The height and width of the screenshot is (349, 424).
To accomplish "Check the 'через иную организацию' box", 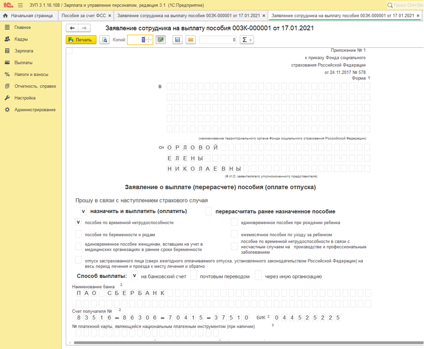I will tap(259, 276).
